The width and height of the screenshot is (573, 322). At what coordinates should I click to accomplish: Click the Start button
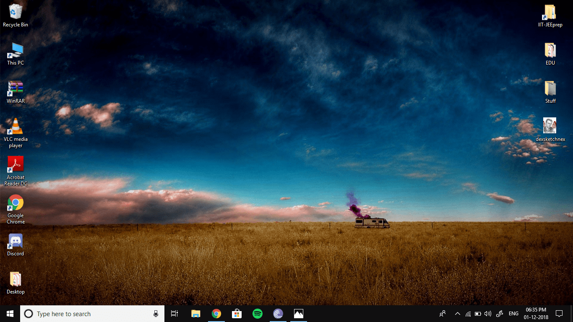[x=9, y=313]
